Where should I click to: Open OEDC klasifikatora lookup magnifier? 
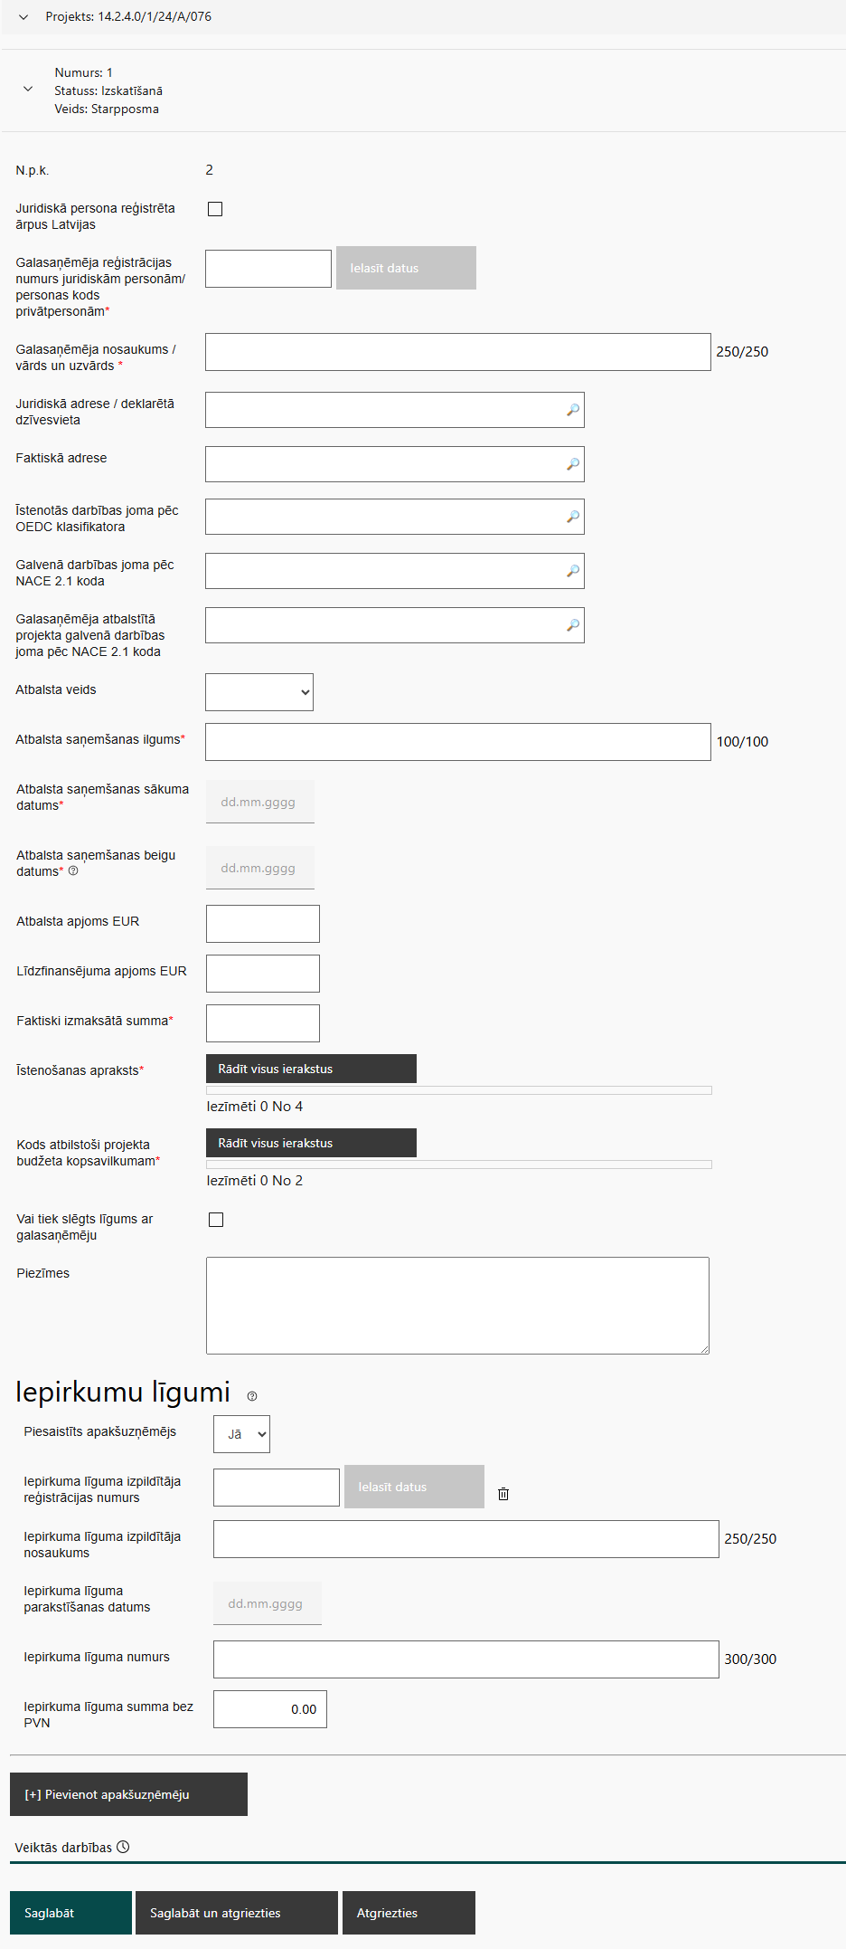573,518
